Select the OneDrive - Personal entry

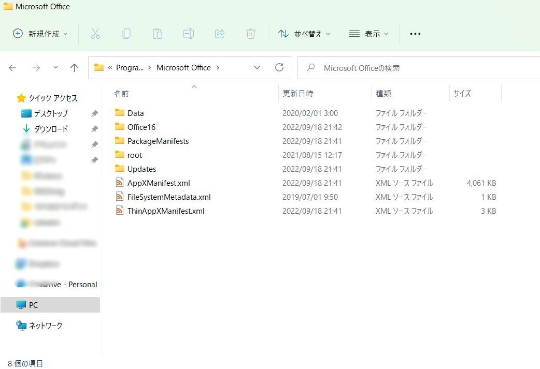pyautogui.click(x=56, y=285)
